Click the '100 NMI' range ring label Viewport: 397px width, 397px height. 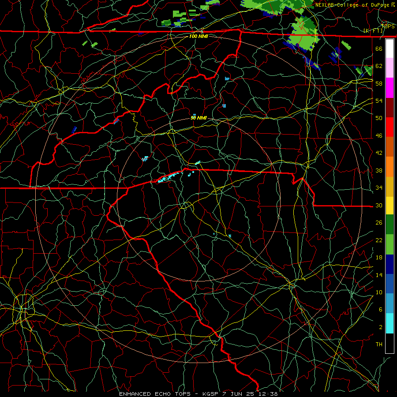tap(198, 37)
